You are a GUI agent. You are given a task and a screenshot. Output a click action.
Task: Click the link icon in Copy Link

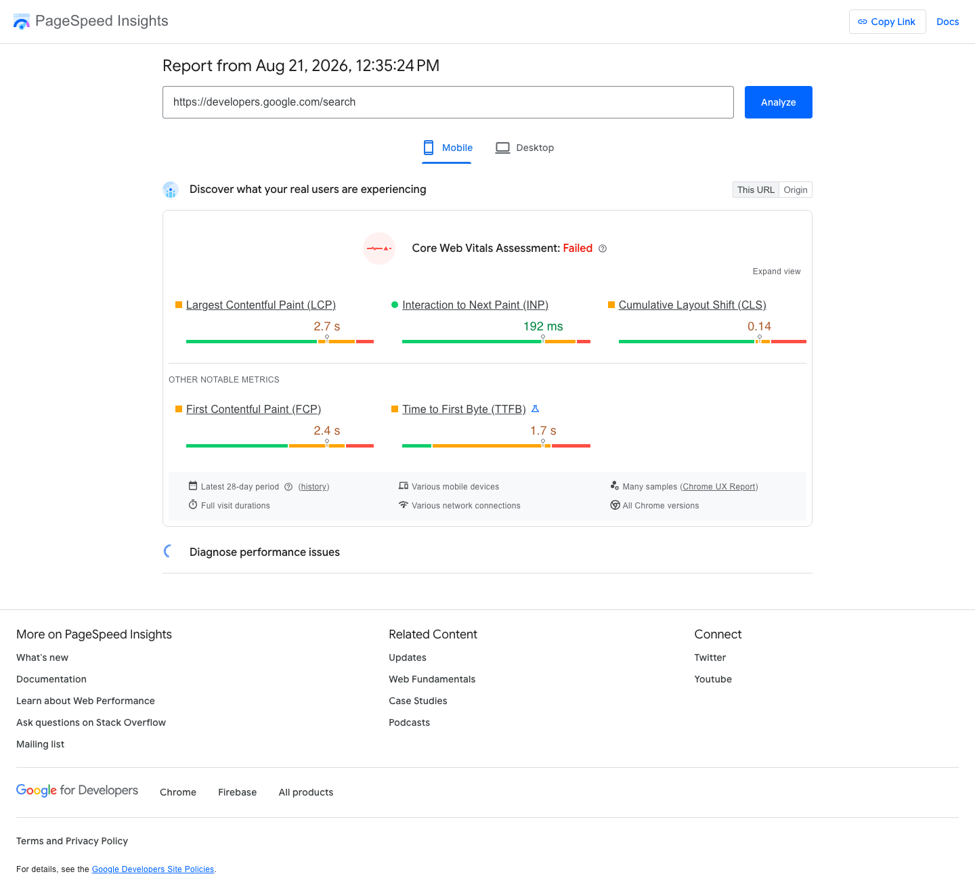point(863,22)
